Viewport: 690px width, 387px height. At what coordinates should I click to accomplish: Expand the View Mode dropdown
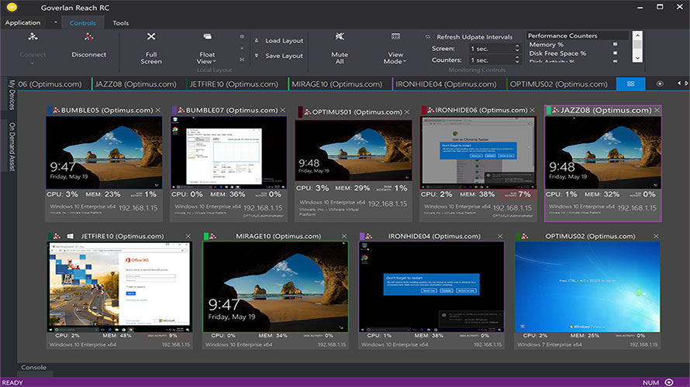[x=395, y=59]
